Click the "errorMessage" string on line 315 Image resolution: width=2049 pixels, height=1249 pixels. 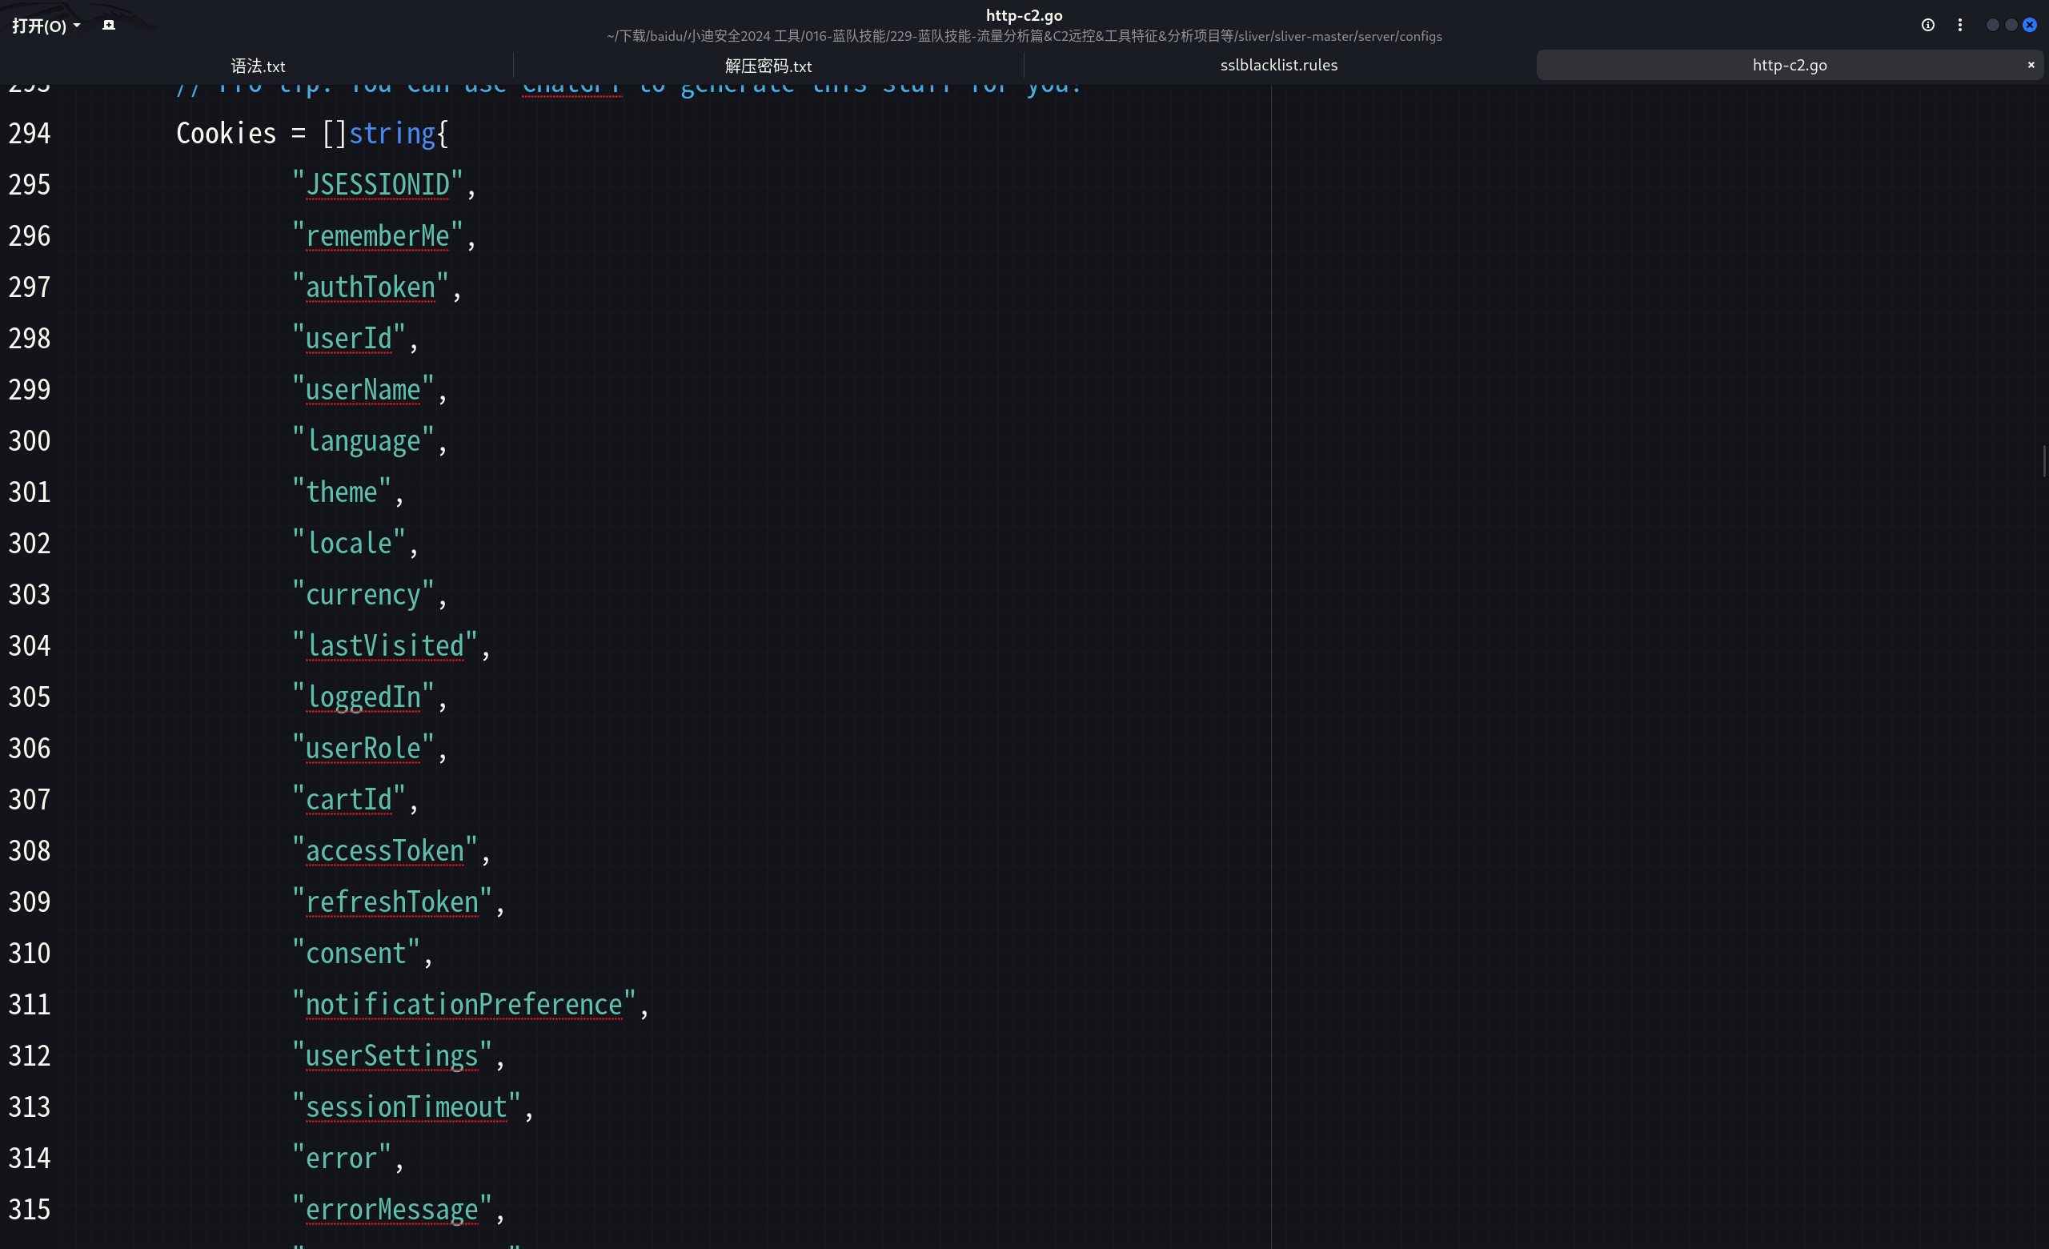(391, 1210)
